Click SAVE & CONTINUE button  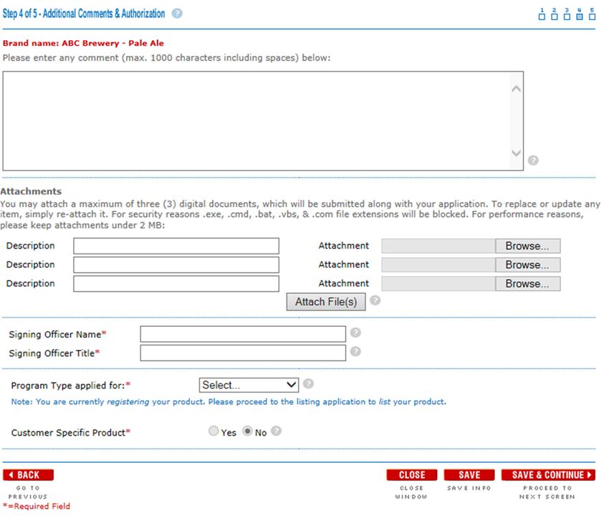tap(548, 475)
